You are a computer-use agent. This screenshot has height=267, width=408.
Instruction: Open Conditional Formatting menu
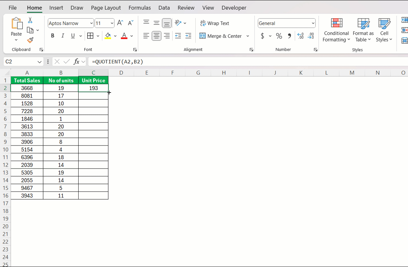click(x=336, y=30)
